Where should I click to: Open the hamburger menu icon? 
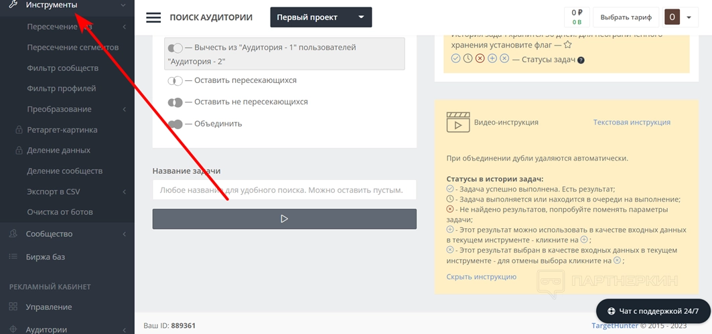pyautogui.click(x=153, y=17)
